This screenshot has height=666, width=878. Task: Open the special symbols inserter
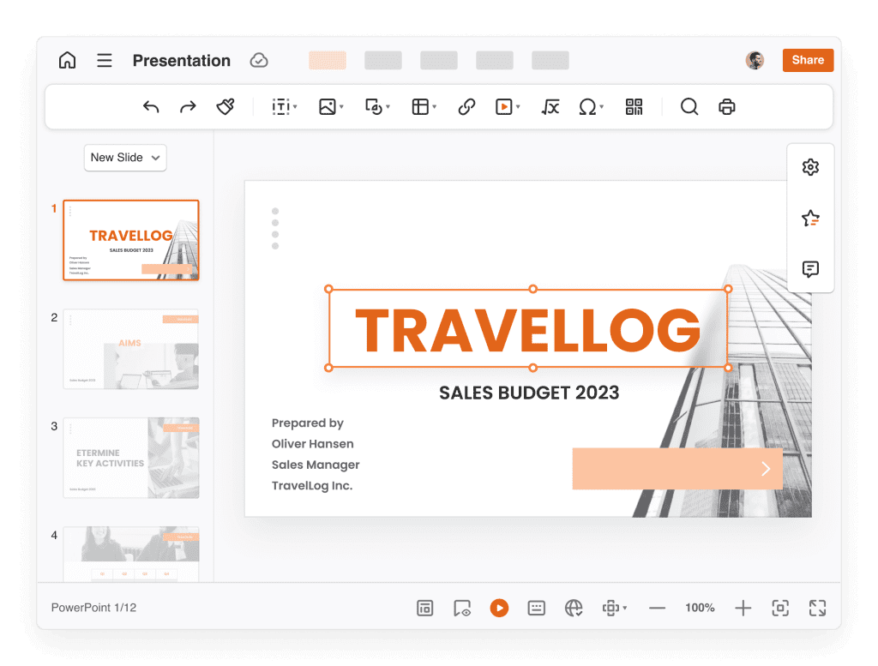[x=587, y=106]
